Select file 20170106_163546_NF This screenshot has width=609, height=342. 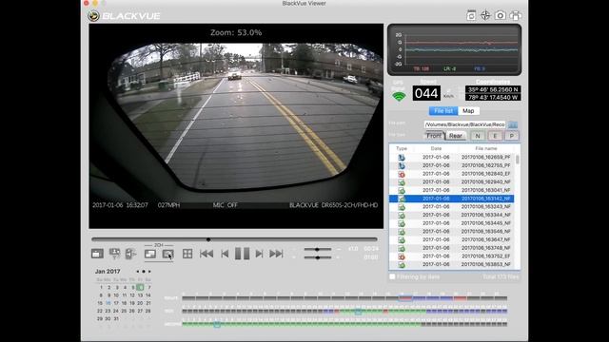click(x=452, y=232)
